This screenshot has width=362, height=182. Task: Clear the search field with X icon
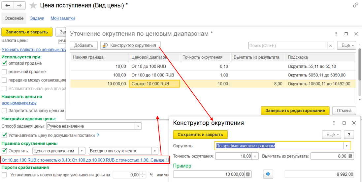[331, 45]
